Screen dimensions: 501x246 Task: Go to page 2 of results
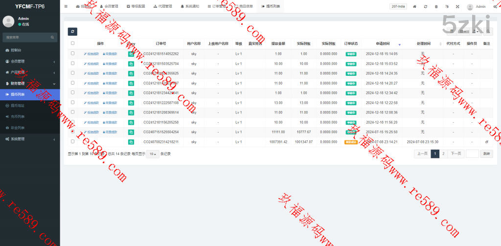click(x=443, y=154)
